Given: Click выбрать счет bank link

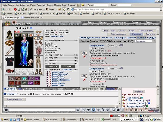Looking at the screenshot, I should 57,36.
